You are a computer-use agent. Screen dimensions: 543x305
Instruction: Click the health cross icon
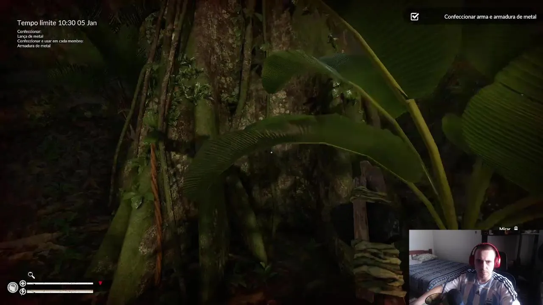tap(23, 283)
